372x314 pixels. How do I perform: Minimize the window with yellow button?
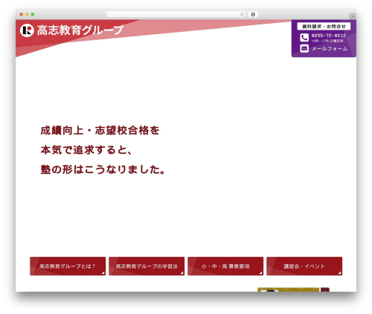coord(27,14)
